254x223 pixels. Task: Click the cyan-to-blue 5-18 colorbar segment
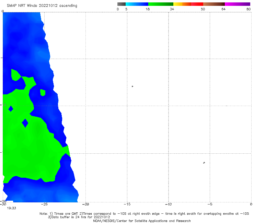137,4
